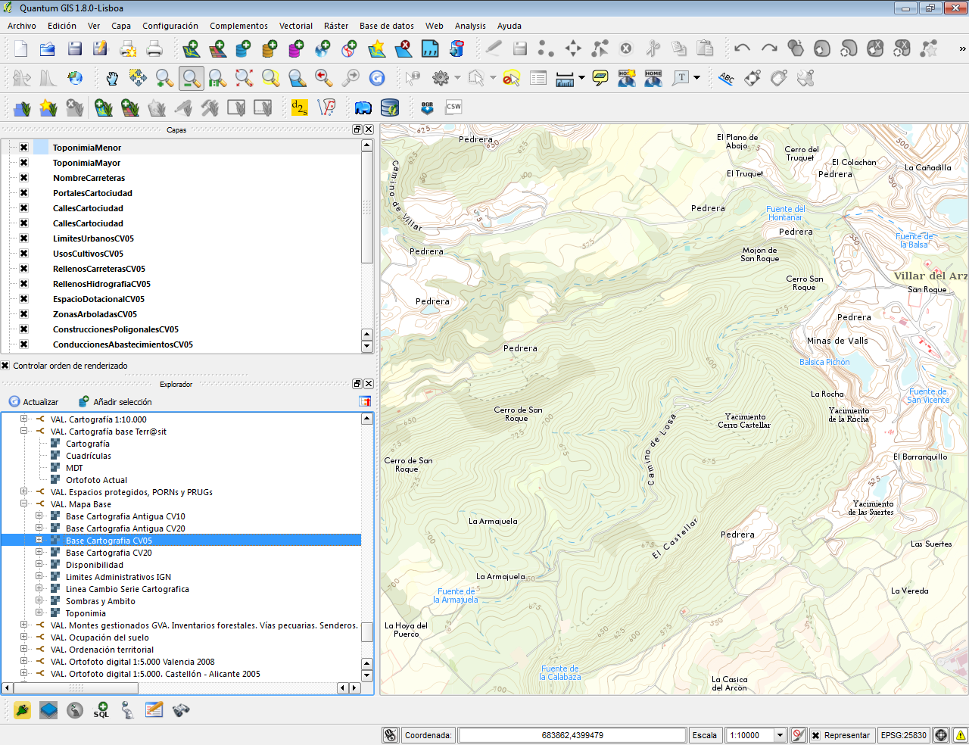Screen dimensions: 969x745
Task: Add a new PostGIS layer
Action: tap(241, 48)
